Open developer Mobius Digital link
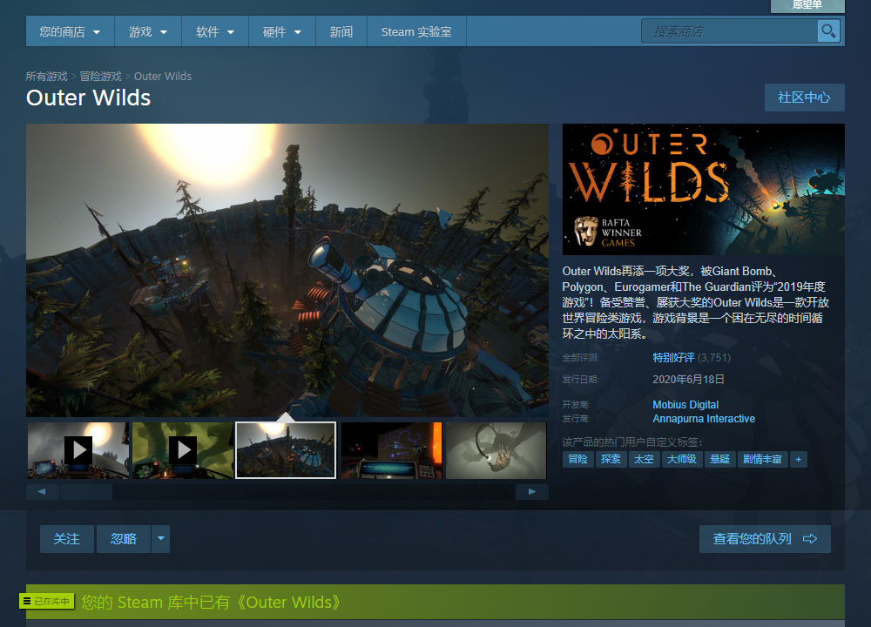This screenshot has height=627, width=871. click(685, 405)
